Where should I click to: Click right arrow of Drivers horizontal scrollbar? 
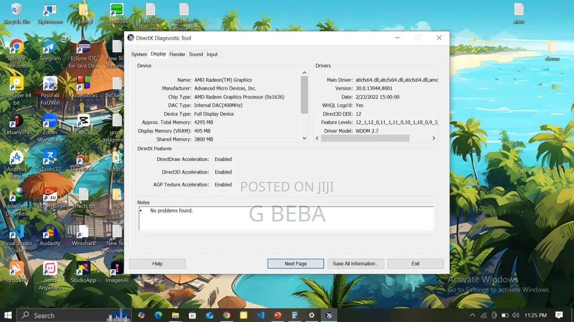[x=434, y=139]
